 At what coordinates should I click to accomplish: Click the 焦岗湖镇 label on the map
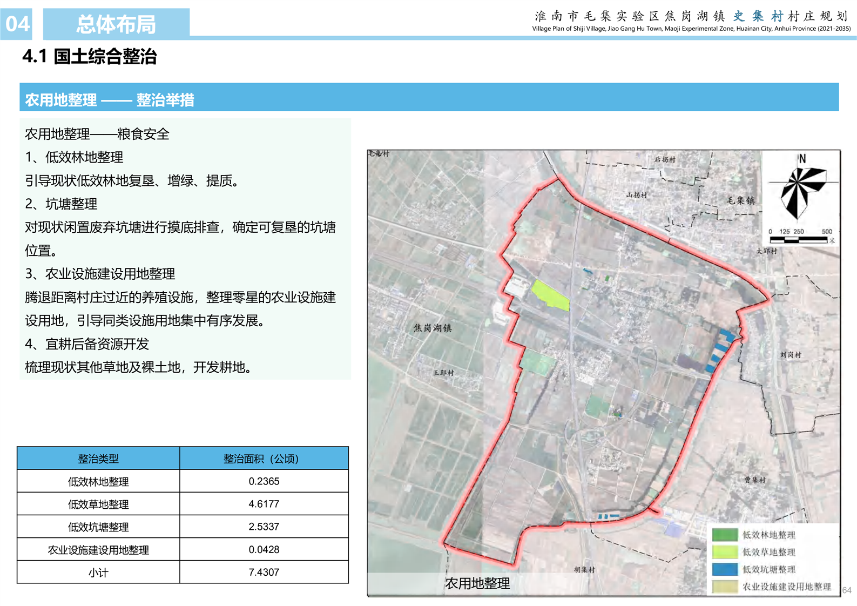432,328
